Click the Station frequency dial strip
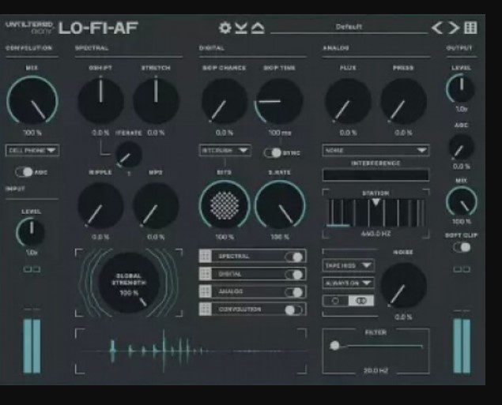Viewport: 502px width, 405px height. click(376, 212)
